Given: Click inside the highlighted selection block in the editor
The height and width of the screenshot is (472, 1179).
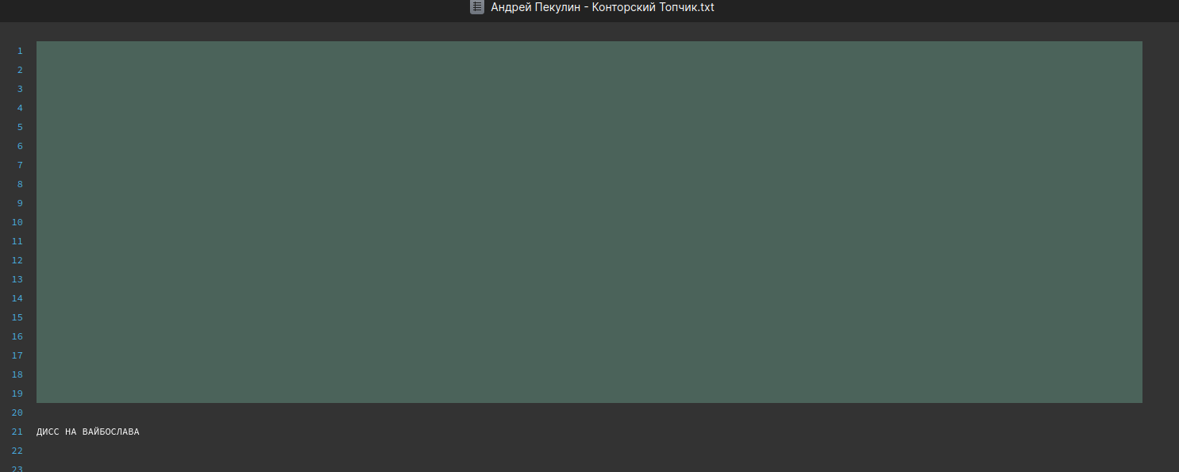Looking at the screenshot, I should [589, 222].
